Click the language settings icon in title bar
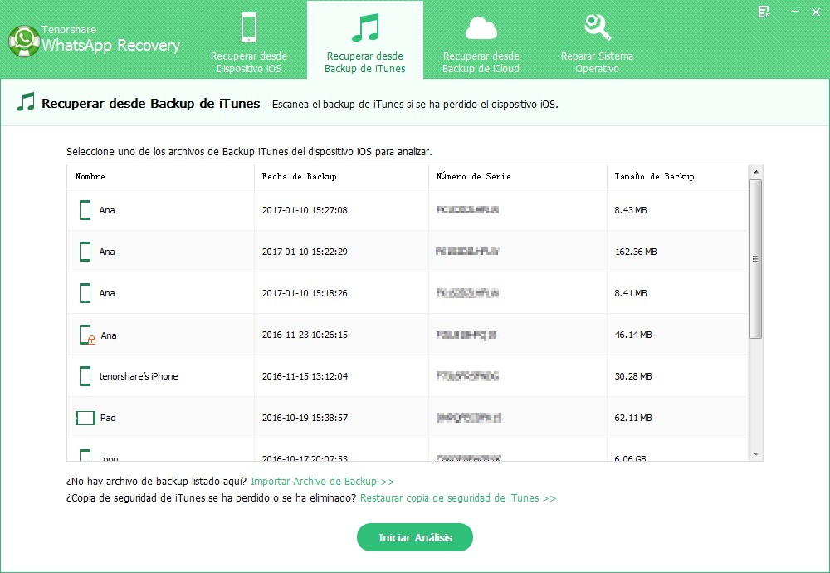Viewport: 830px width, 573px height. coord(764,12)
